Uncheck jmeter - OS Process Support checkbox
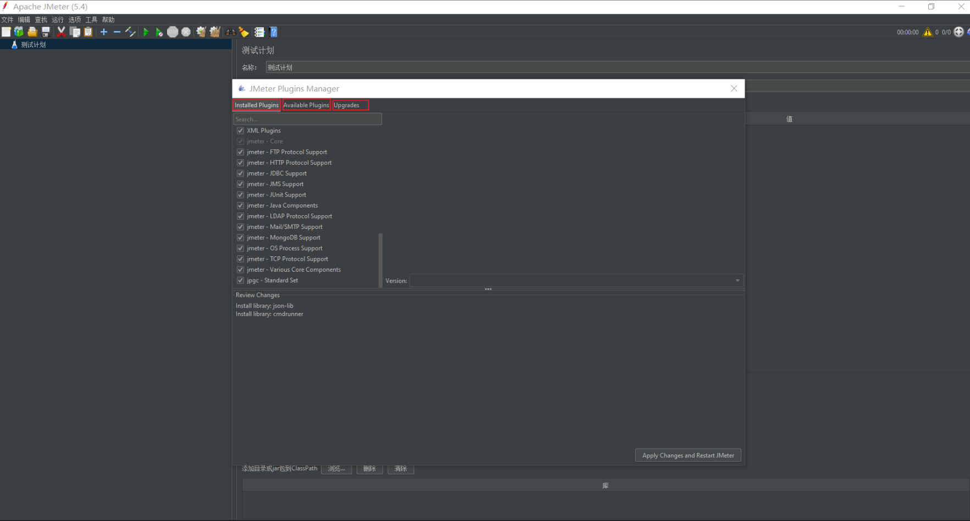Image resolution: width=970 pixels, height=521 pixels. (240, 248)
